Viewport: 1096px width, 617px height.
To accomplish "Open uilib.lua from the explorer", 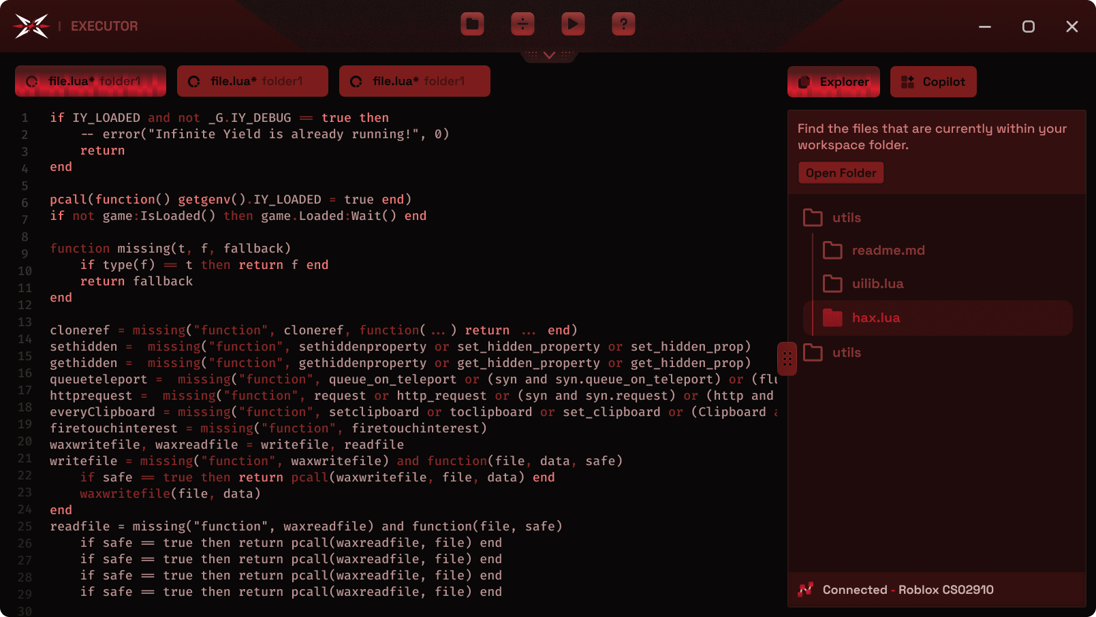I will tap(877, 284).
